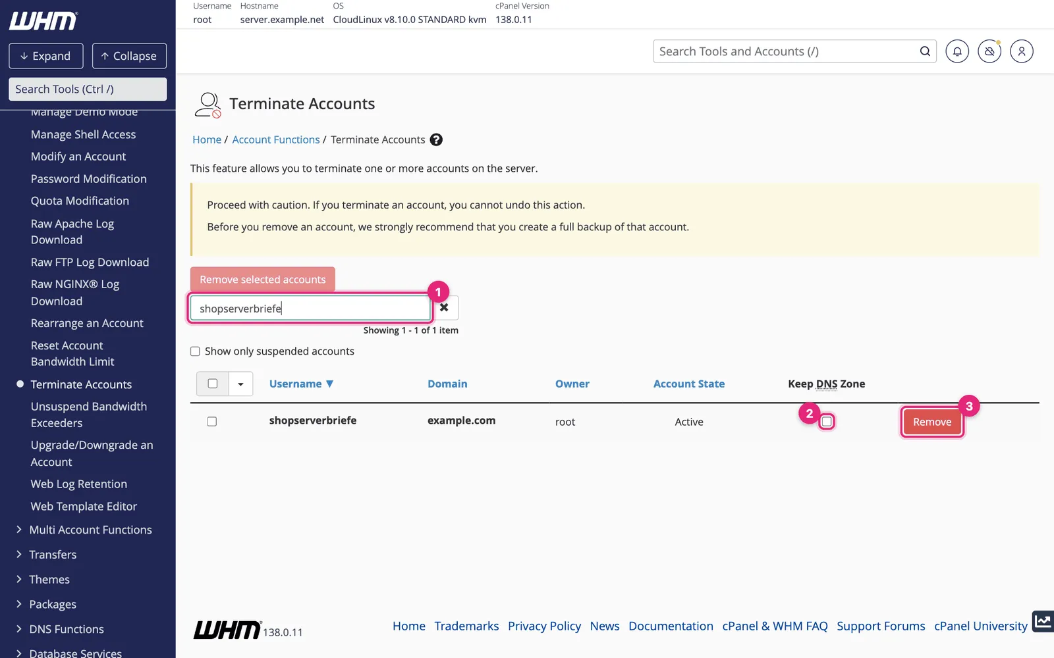Screen dimensions: 1054x658
Task: Check the select-all accounts header checkbox
Action: (213, 384)
